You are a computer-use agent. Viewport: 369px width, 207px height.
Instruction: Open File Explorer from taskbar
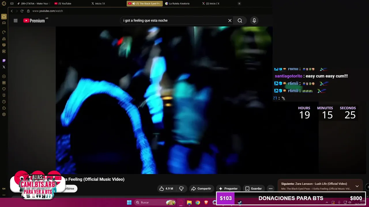point(189,202)
